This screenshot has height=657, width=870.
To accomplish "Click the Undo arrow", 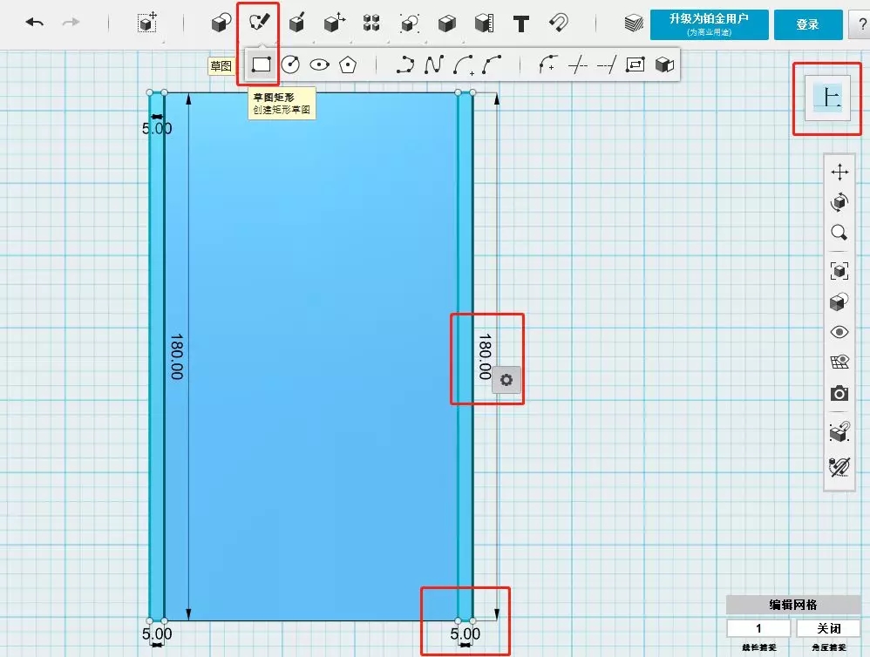I will coord(35,24).
